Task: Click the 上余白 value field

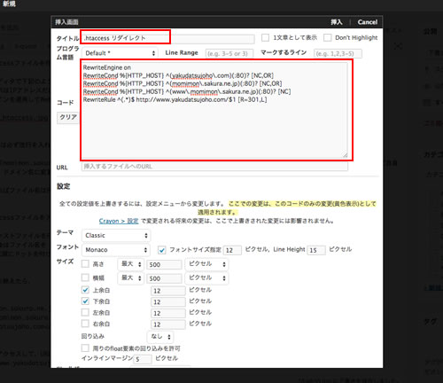Action: 168,291
